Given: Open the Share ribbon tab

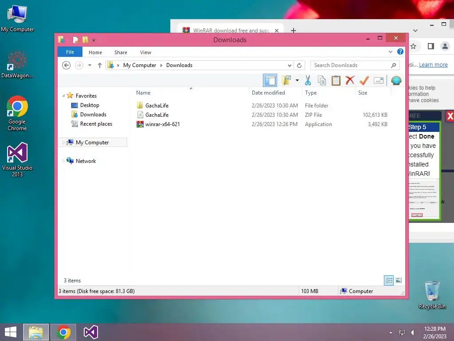Looking at the screenshot, I should 121,52.
